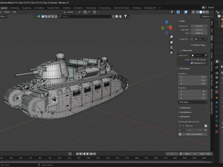Toggle show gizmo button
The width and height of the screenshot is (223, 167).
click(x=178, y=12)
